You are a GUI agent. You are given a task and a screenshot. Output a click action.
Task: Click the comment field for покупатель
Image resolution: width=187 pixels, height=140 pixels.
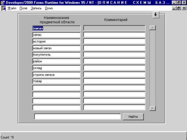114,55
